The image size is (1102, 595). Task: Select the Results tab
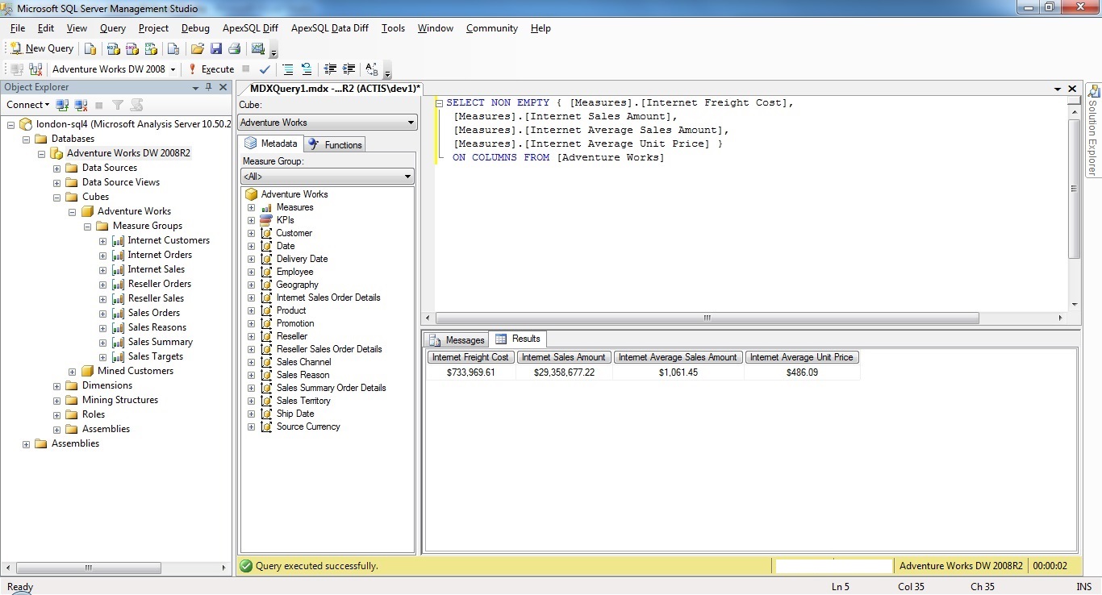click(519, 339)
